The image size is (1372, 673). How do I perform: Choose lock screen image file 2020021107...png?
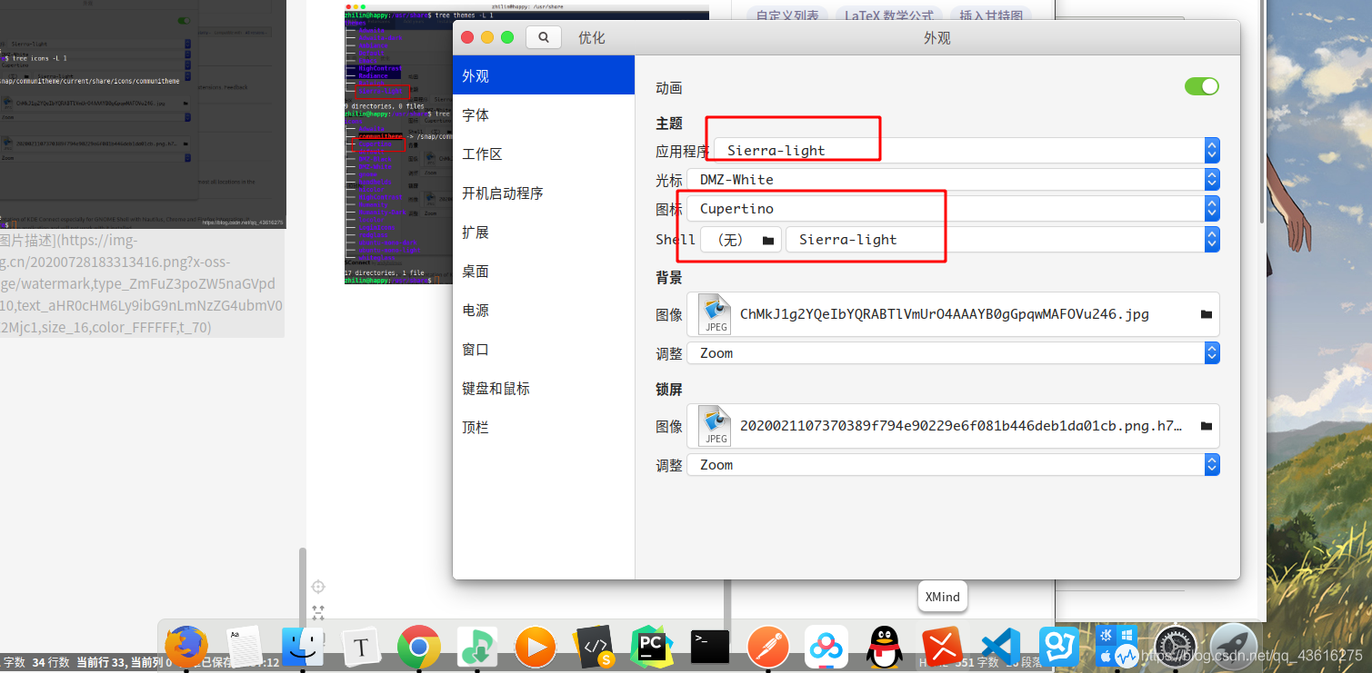(x=953, y=426)
